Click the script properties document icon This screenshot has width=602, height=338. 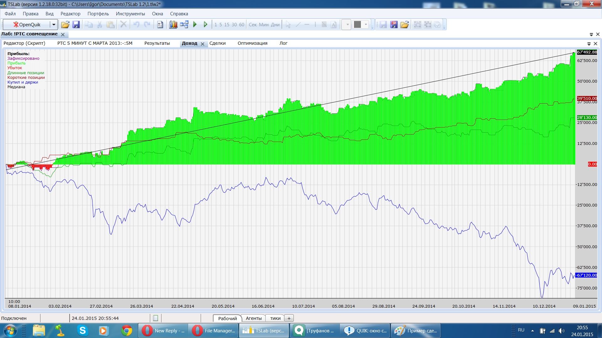point(160,24)
